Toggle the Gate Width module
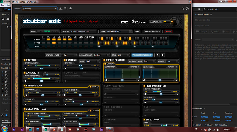 click(x=24, y=73)
